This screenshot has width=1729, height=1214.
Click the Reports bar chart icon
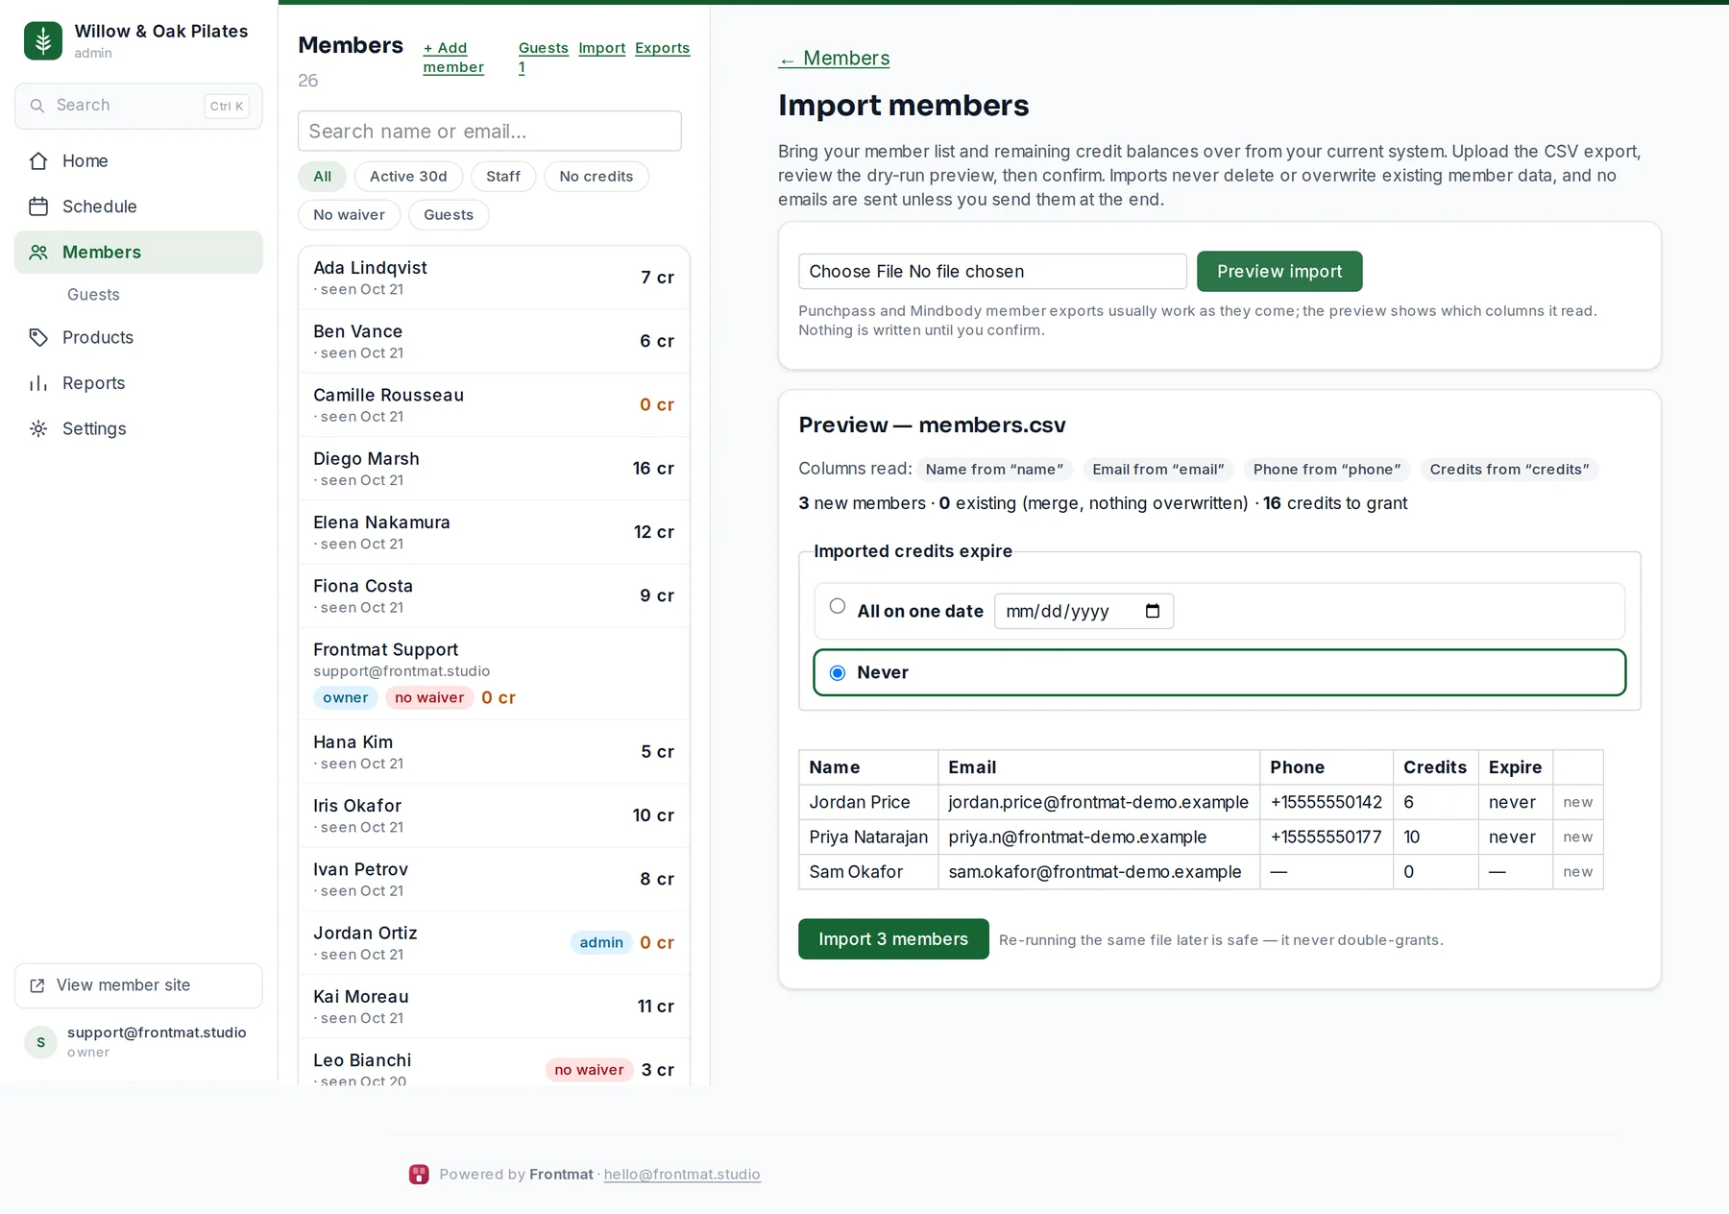point(38,383)
